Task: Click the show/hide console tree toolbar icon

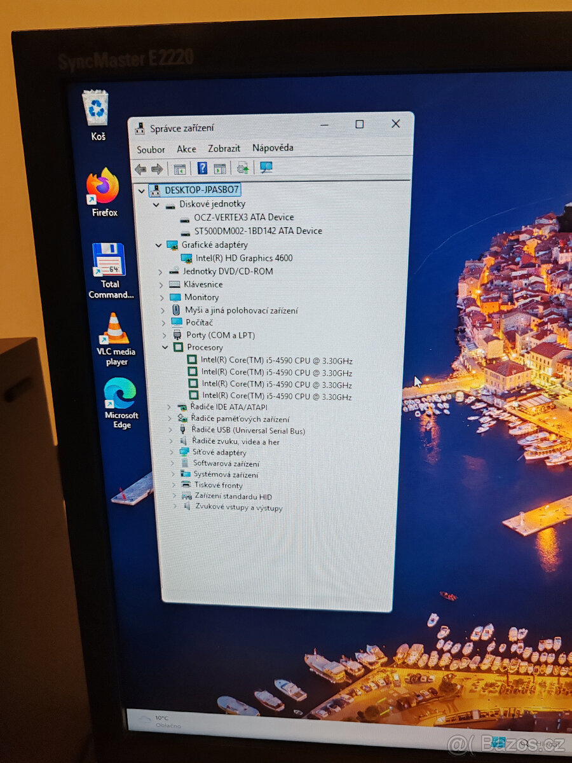Action: [x=180, y=168]
